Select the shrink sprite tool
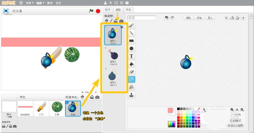 pyautogui.click(x=121, y=3)
